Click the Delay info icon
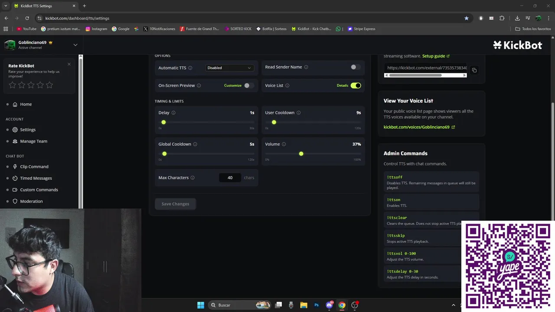The image size is (555, 312). click(x=173, y=113)
